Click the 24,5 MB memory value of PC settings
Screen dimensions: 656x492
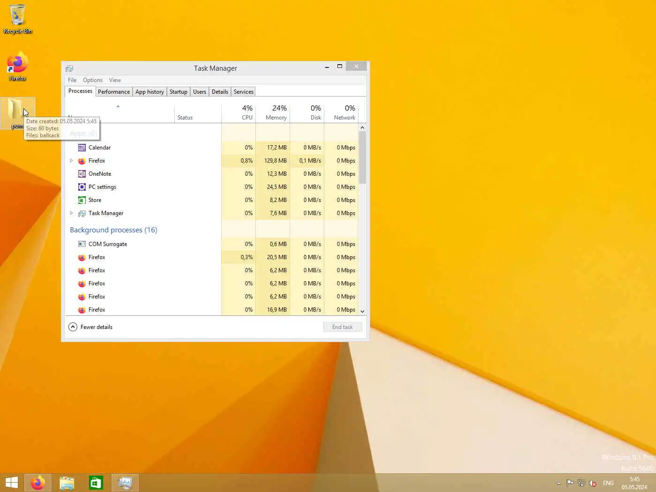[277, 187]
